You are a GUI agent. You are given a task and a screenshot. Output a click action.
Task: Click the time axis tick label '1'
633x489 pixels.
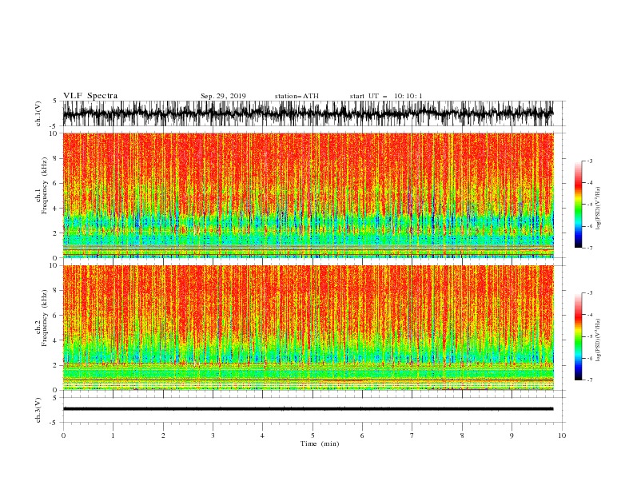[113, 435]
